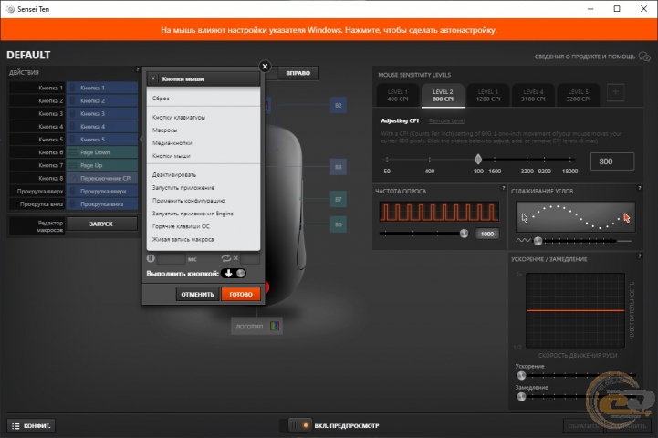
Task: Open the list icon on Конфиг. button
Action: (x=16, y=426)
